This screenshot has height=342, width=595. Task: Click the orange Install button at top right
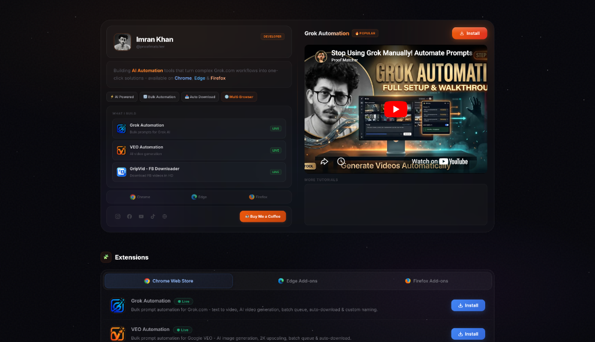[x=469, y=33]
